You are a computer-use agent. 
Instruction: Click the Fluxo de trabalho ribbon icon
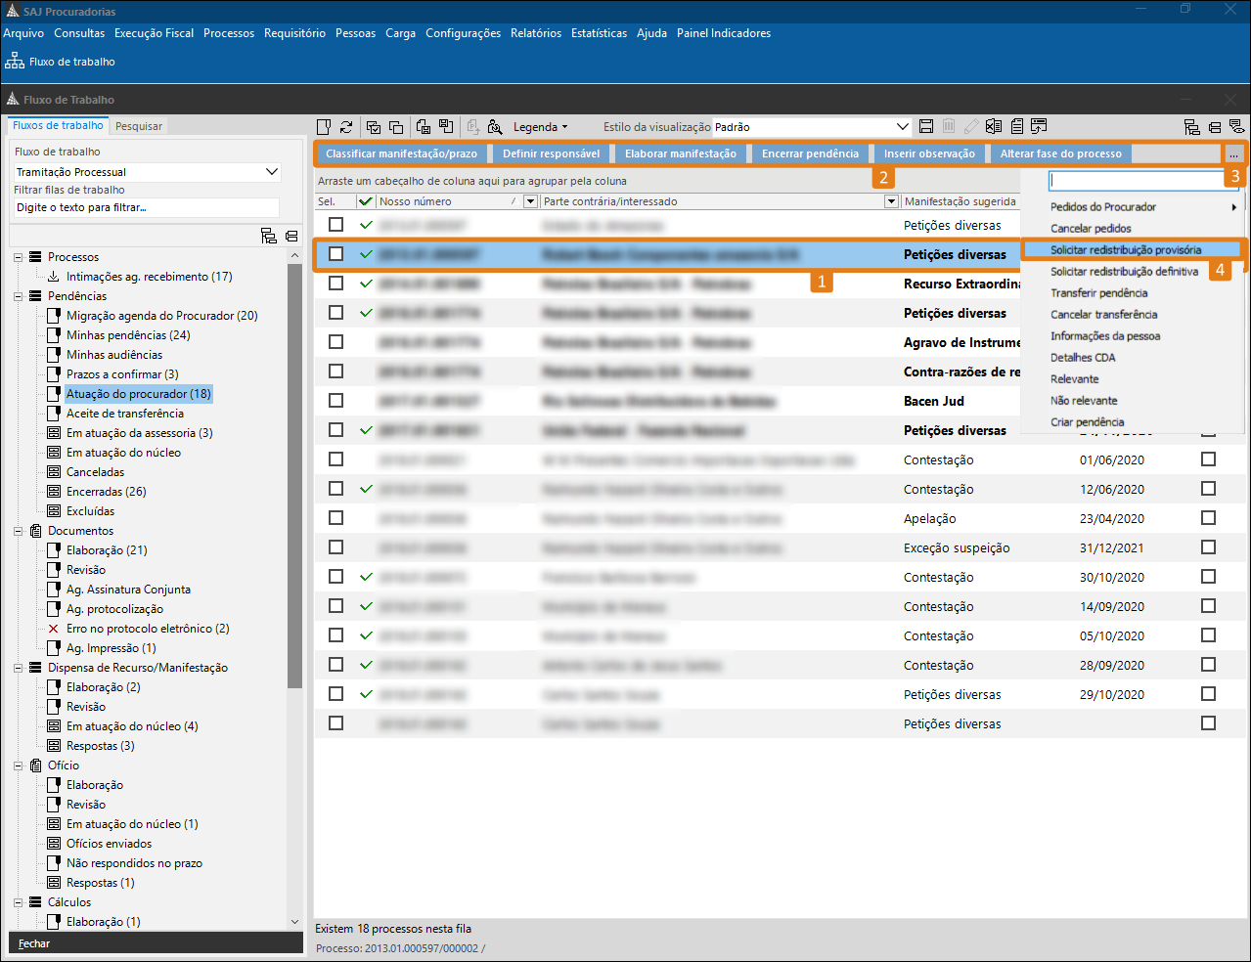pos(15,62)
